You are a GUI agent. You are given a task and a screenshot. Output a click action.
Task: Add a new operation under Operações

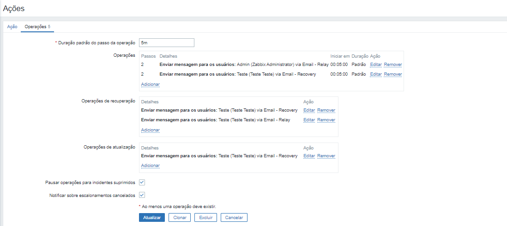150,84
